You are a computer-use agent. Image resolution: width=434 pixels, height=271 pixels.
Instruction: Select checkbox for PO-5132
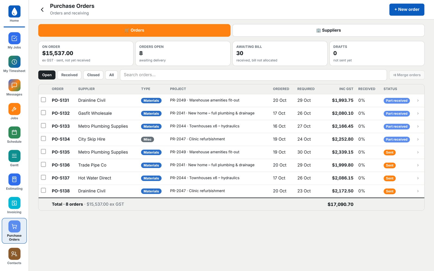[x=43, y=113]
